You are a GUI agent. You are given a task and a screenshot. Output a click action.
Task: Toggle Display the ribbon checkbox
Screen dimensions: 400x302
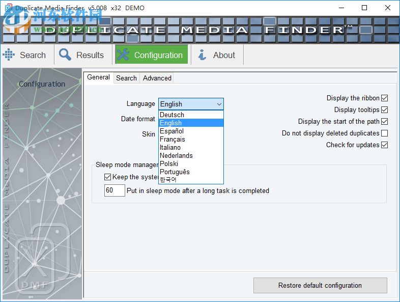384,98
